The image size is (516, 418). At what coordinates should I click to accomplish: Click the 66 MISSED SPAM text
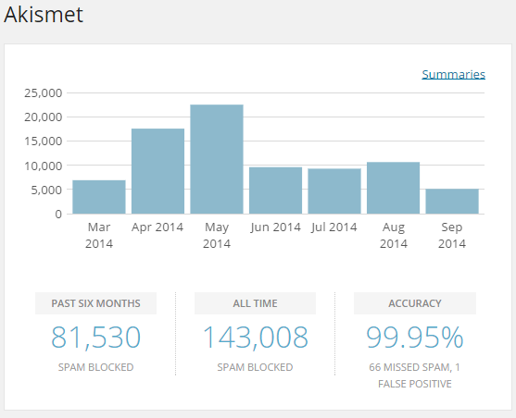[410, 367]
